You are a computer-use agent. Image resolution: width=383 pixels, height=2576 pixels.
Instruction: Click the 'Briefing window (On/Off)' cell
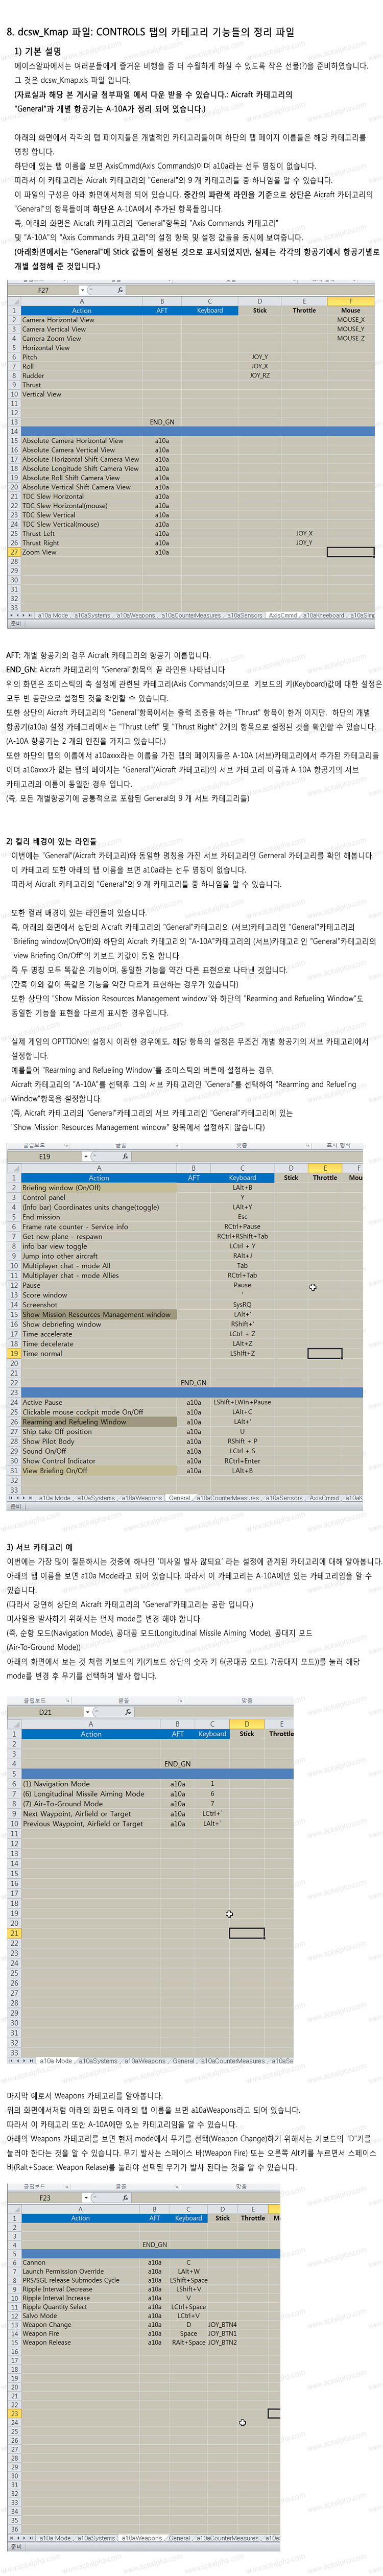tap(99, 1187)
